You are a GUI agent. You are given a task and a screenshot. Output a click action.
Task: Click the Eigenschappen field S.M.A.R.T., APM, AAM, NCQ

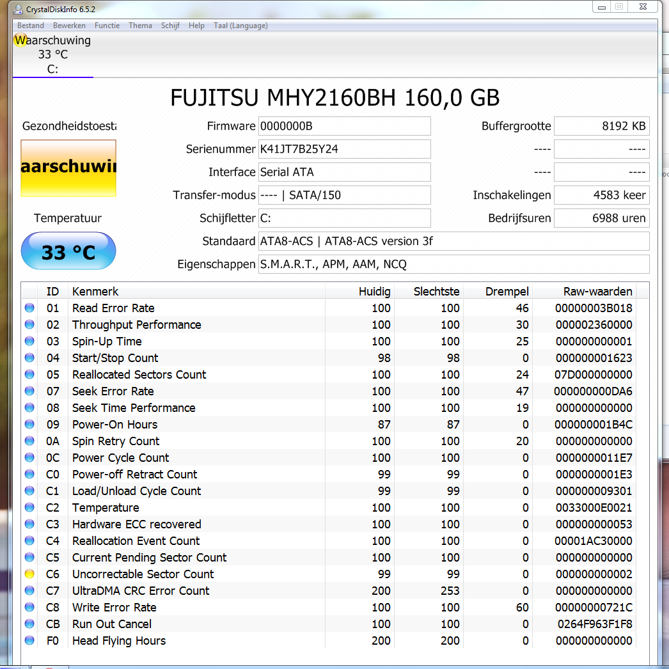[454, 265]
